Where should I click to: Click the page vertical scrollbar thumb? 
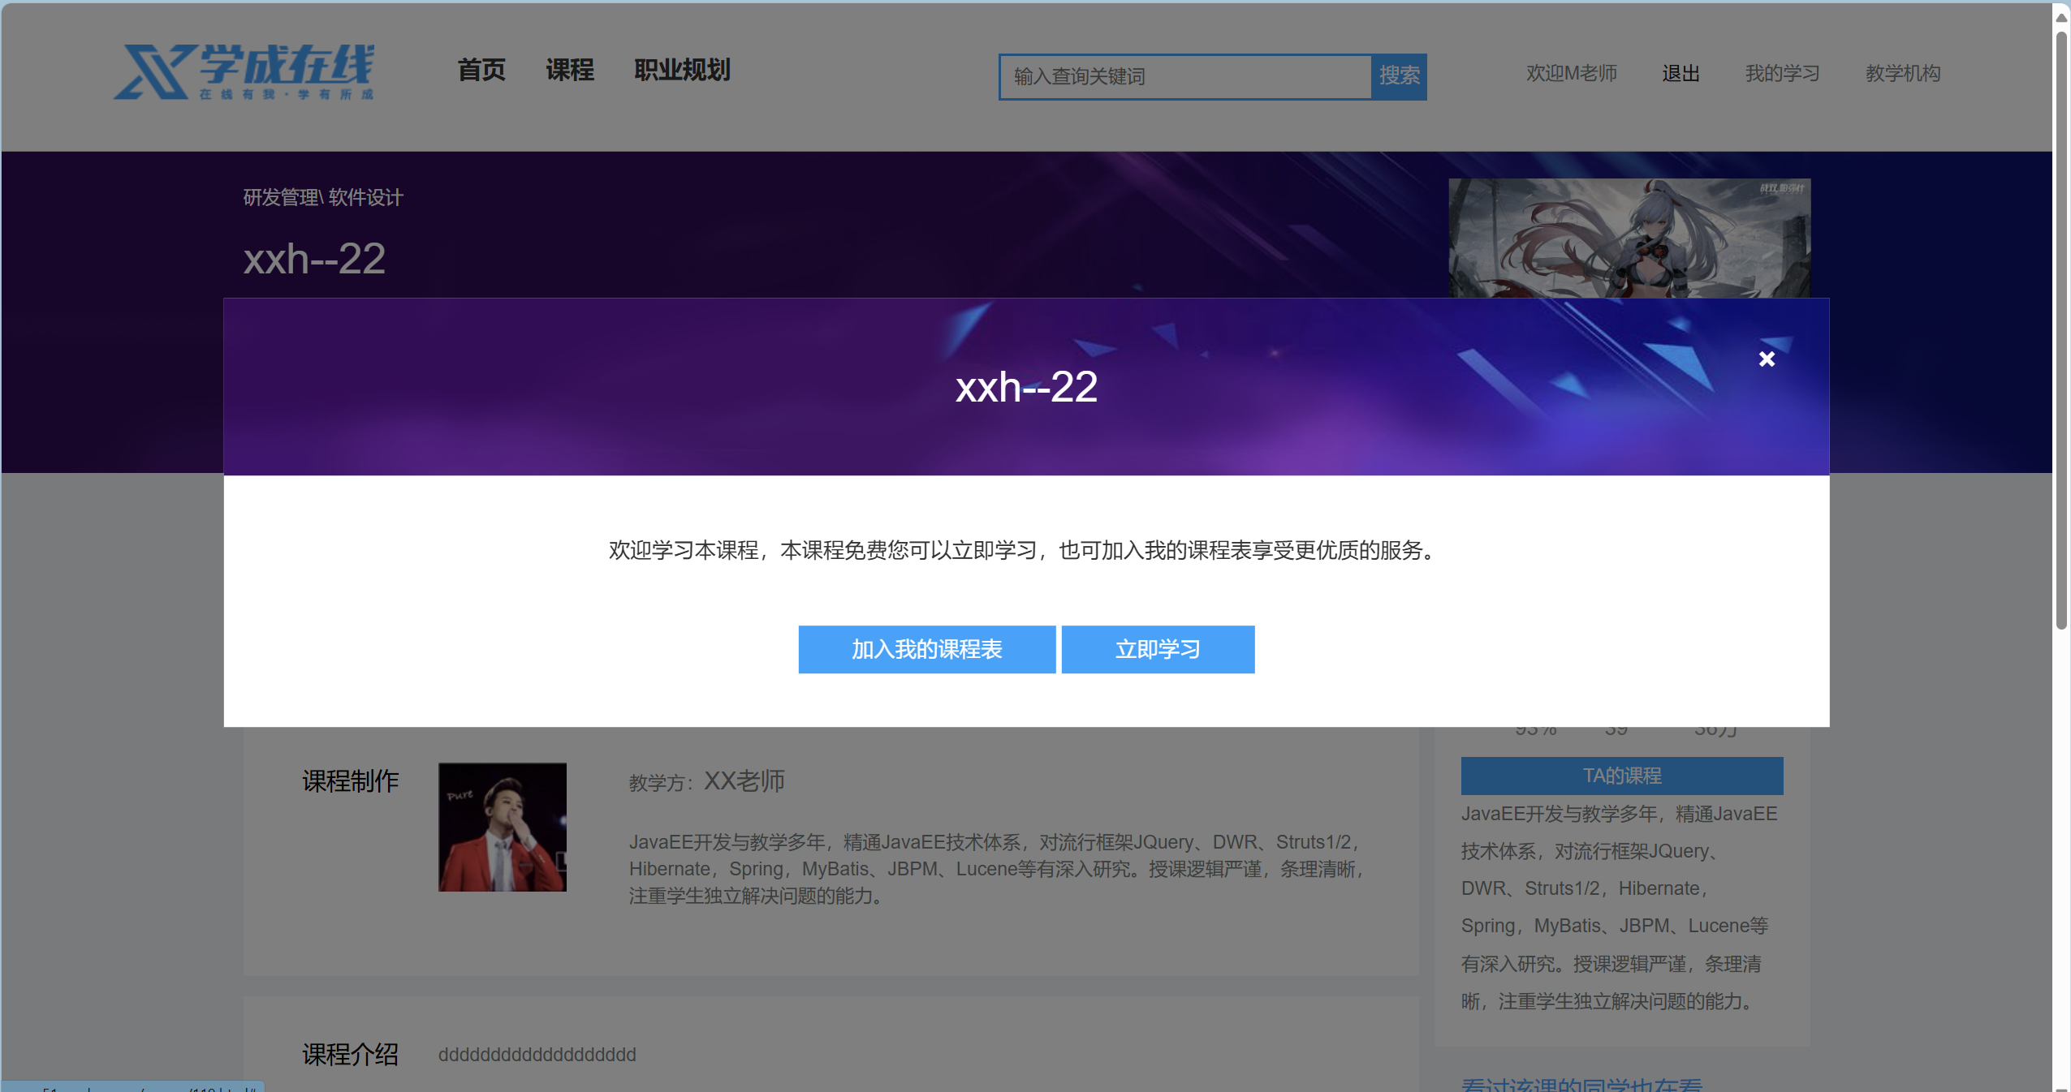click(x=2060, y=329)
